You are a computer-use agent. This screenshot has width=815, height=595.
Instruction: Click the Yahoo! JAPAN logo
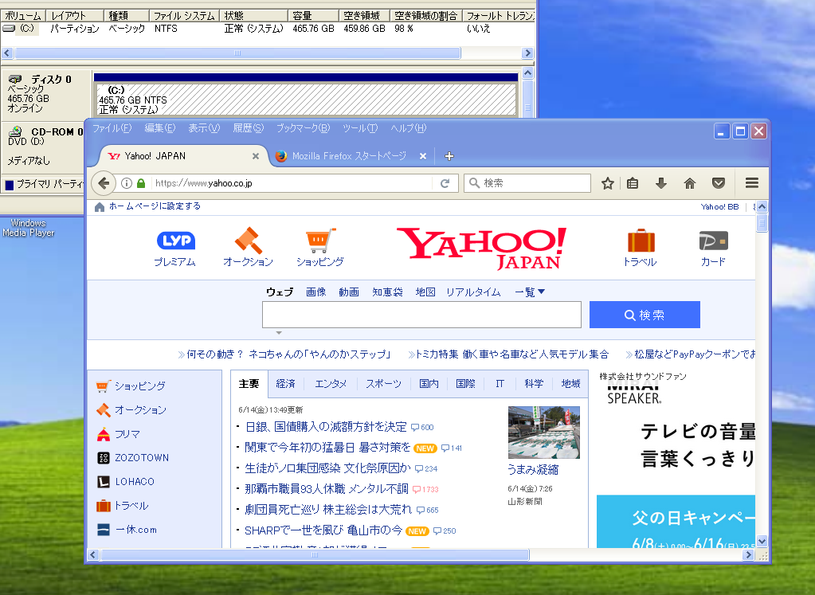[482, 249]
